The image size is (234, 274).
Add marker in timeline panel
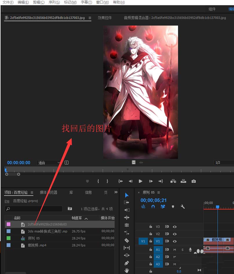(173, 207)
